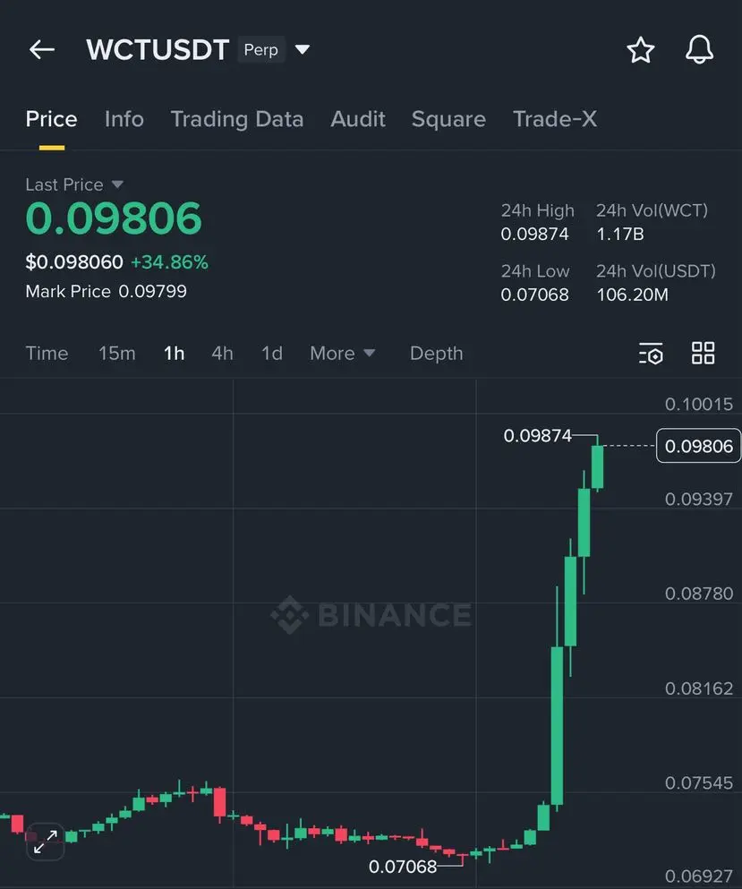Open the More intervals dropdown
The width and height of the screenshot is (742, 889).
(x=343, y=354)
